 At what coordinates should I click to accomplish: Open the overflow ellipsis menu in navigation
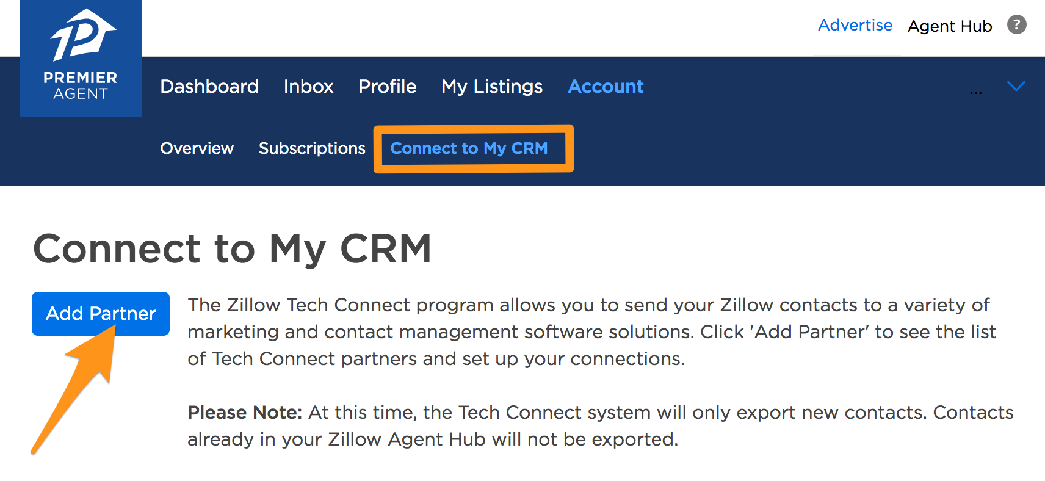click(x=975, y=92)
